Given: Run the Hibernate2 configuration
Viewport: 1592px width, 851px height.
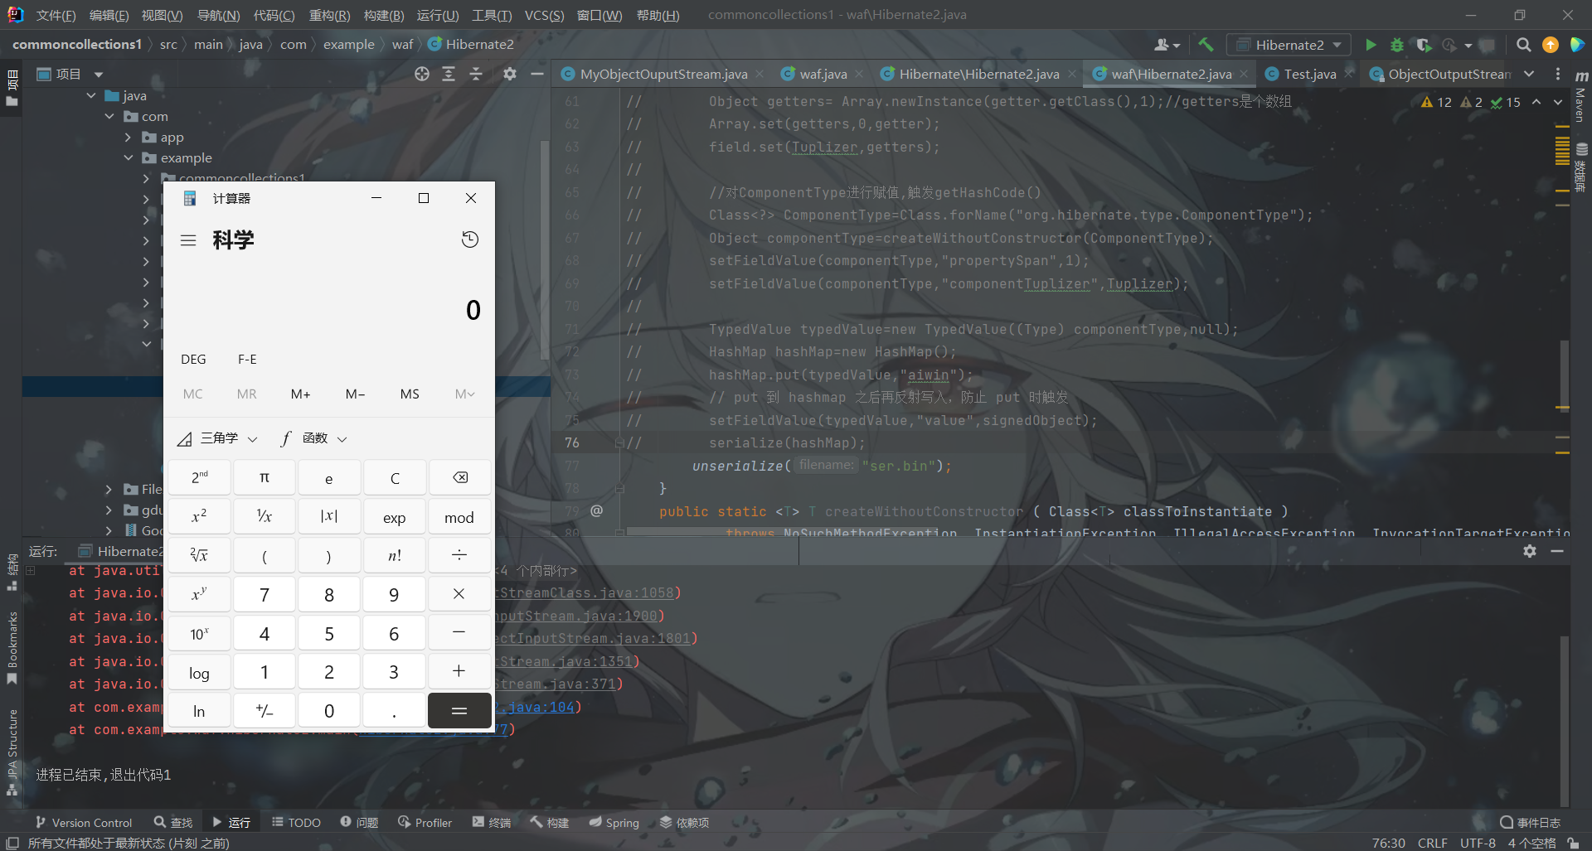Looking at the screenshot, I should click(x=1371, y=45).
